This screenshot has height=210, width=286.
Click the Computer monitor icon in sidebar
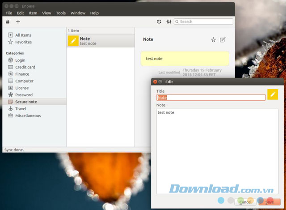pos(11,81)
